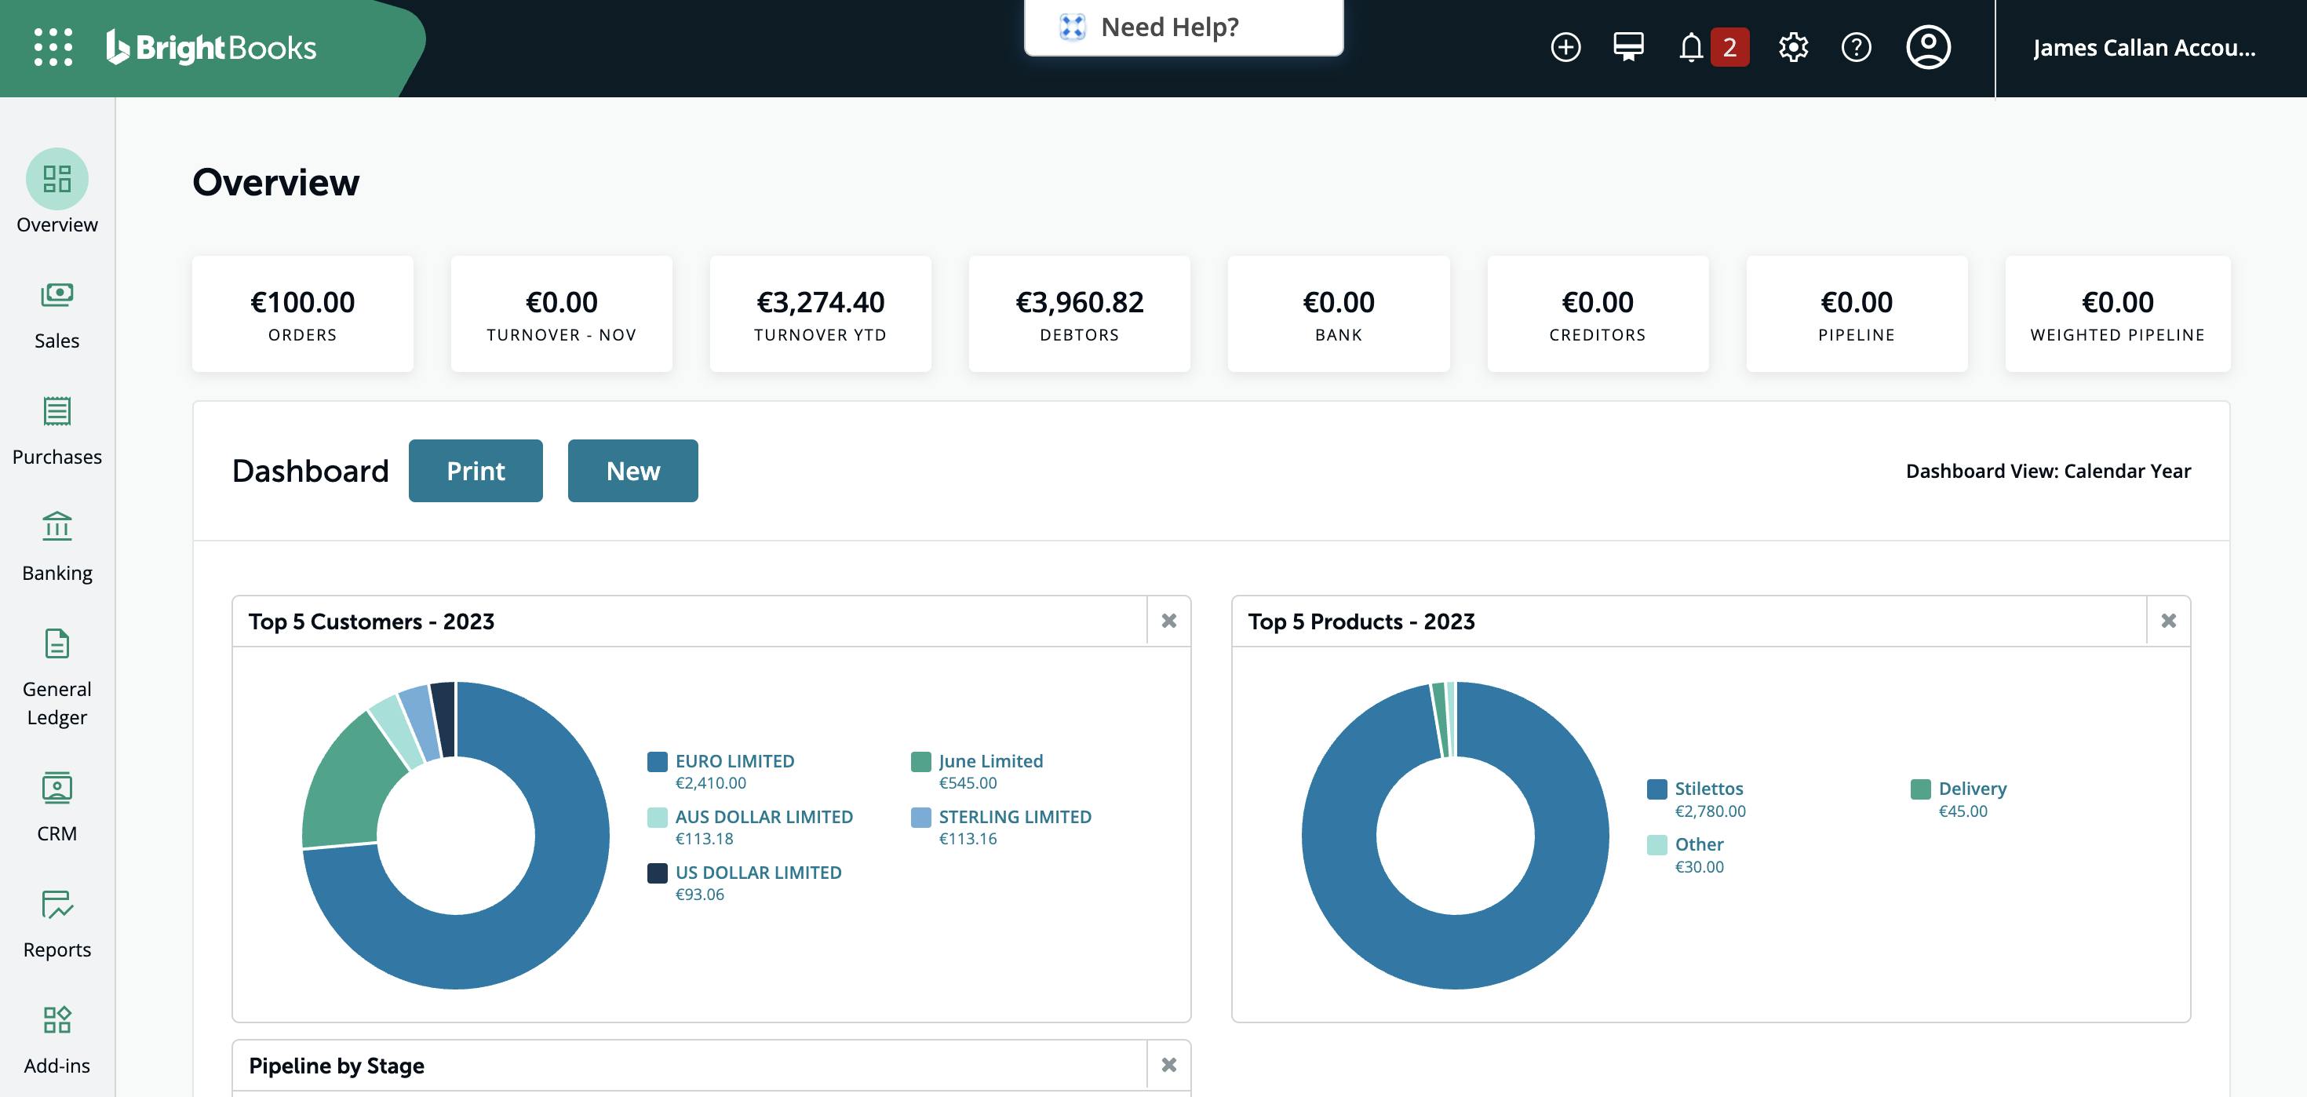The width and height of the screenshot is (2307, 1097).
Task: Click the help question mark icon
Action: coord(1856,47)
